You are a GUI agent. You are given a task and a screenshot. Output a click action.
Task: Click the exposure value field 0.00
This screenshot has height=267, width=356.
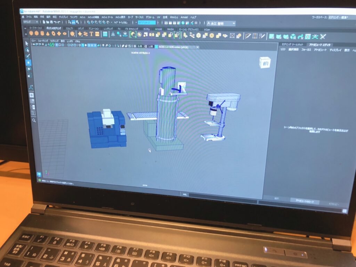point(140,46)
